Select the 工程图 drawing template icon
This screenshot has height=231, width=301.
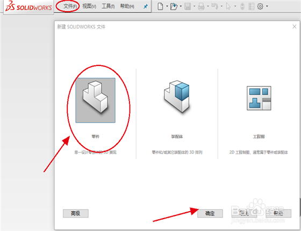coord(259,98)
